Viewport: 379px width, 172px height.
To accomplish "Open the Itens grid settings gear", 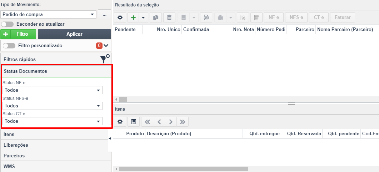I will coord(120,122).
